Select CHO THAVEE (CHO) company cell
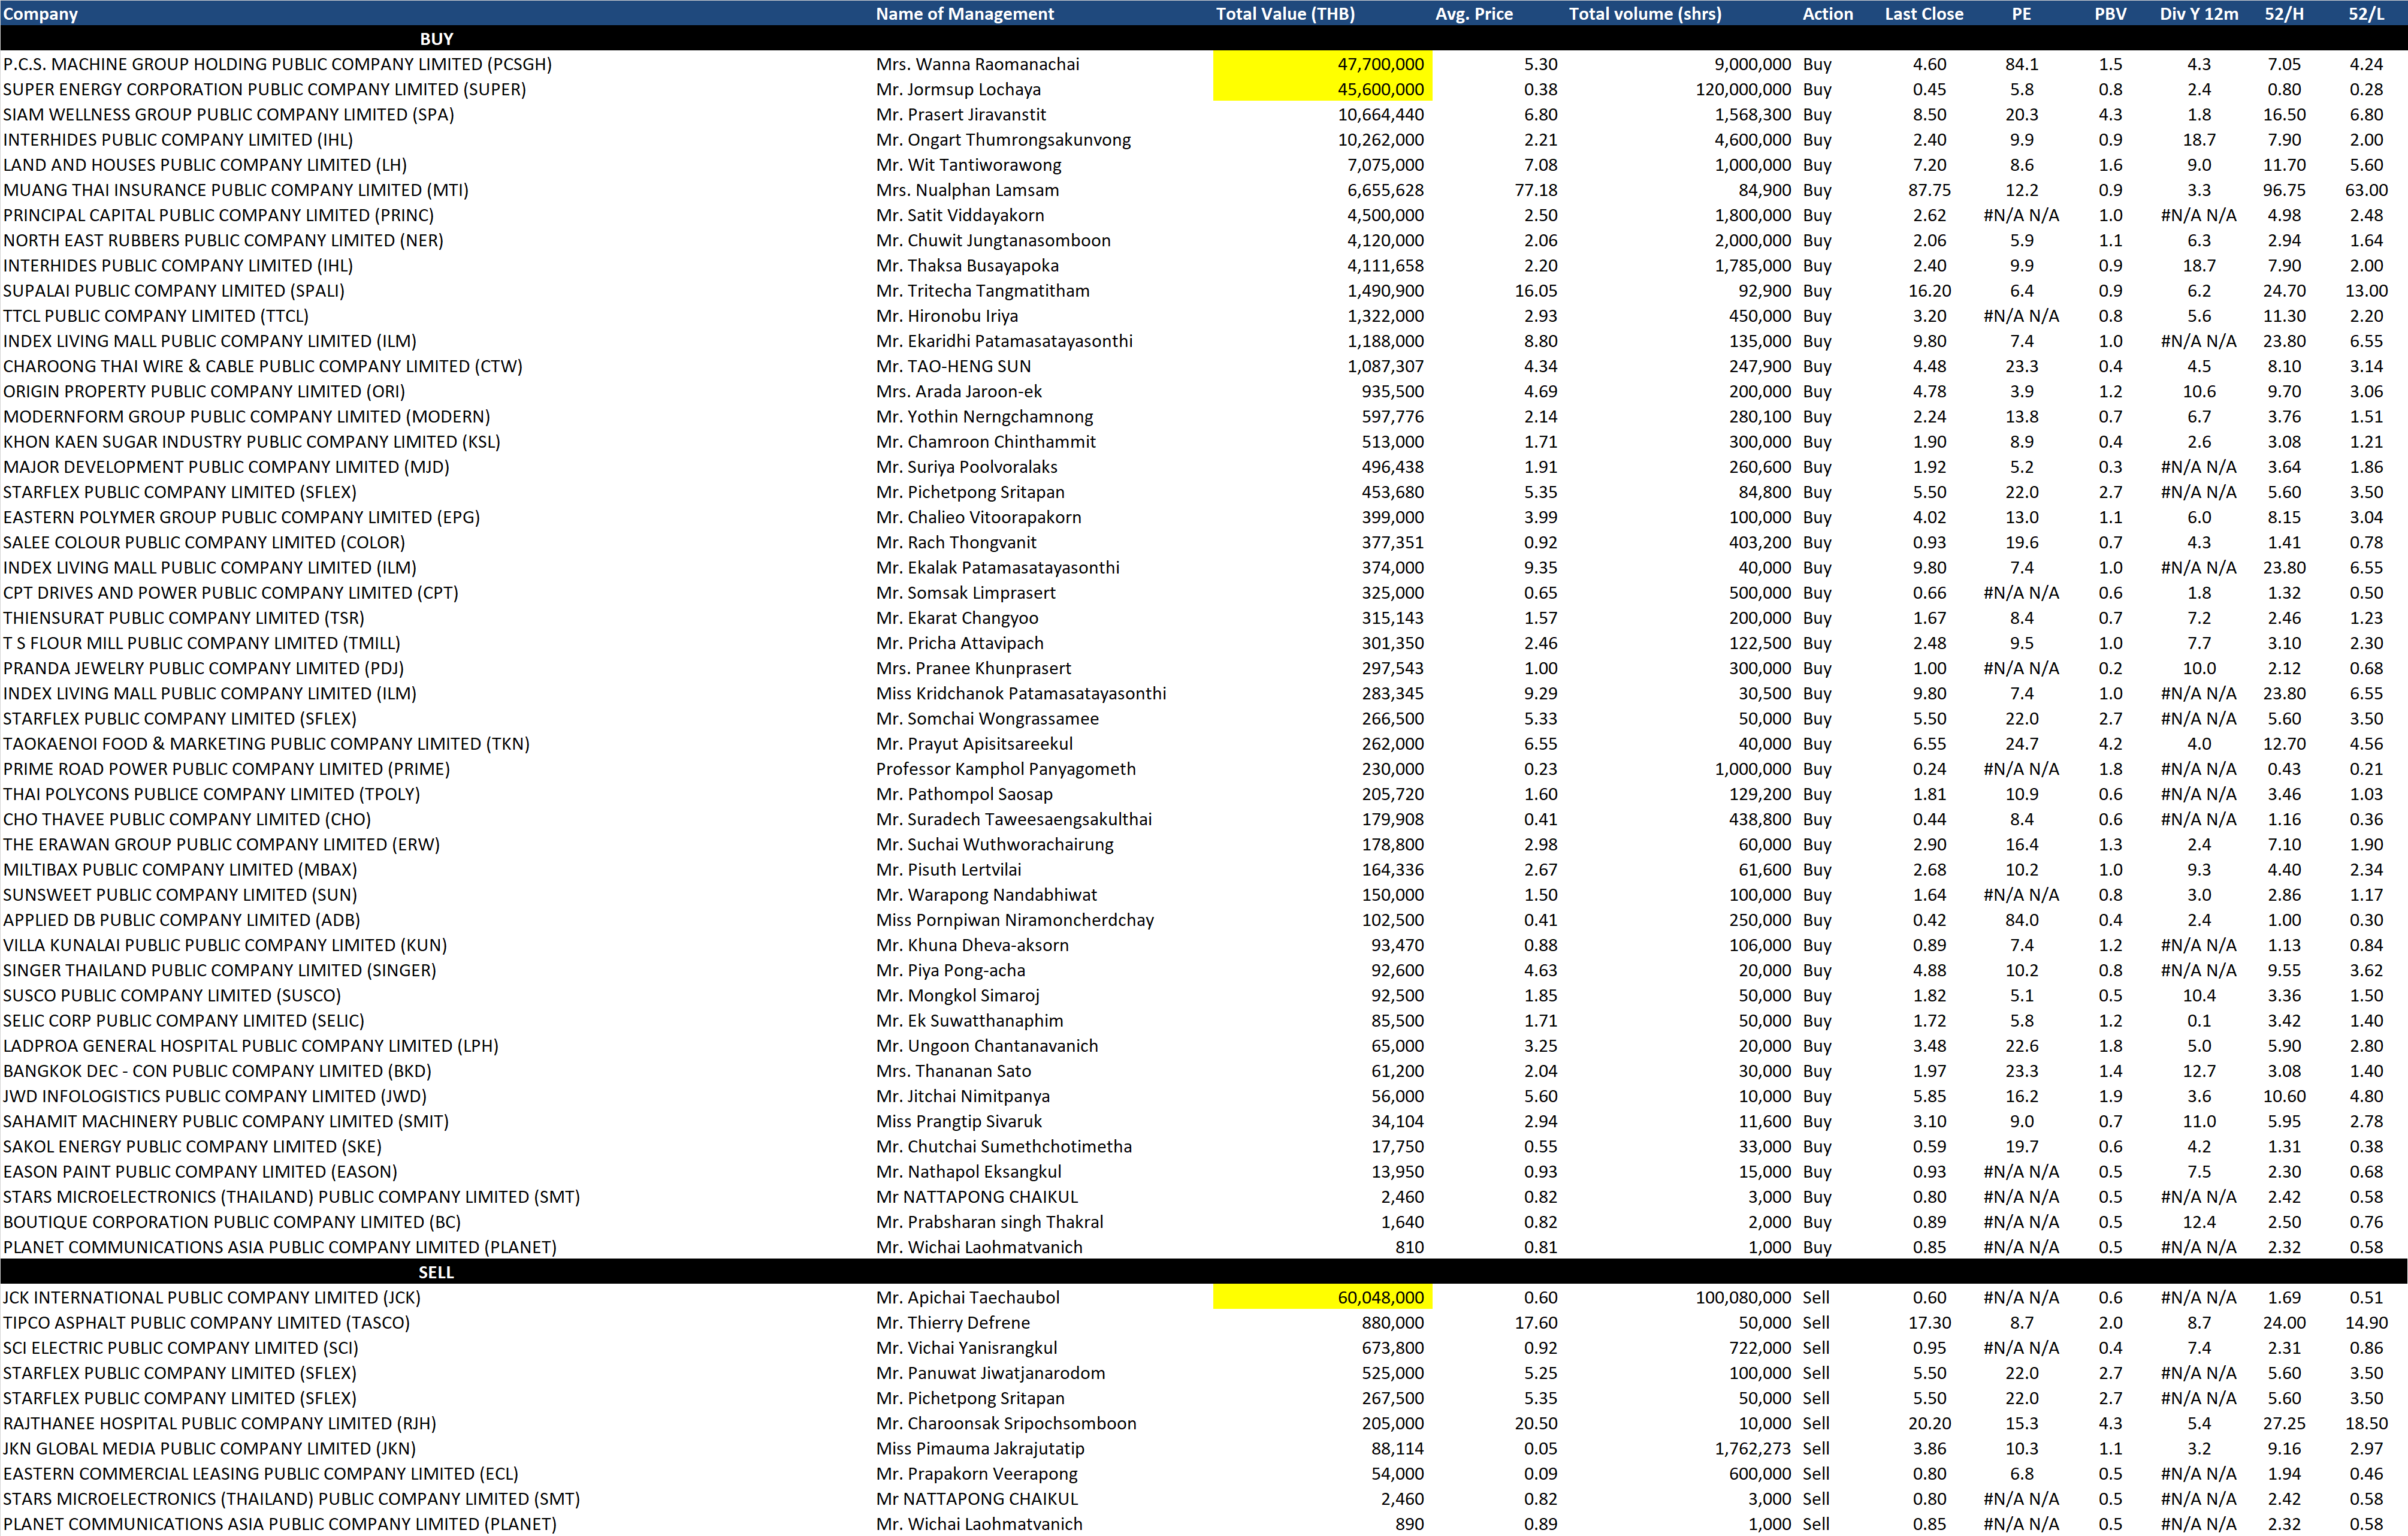 pyautogui.click(x=187, y=819)
